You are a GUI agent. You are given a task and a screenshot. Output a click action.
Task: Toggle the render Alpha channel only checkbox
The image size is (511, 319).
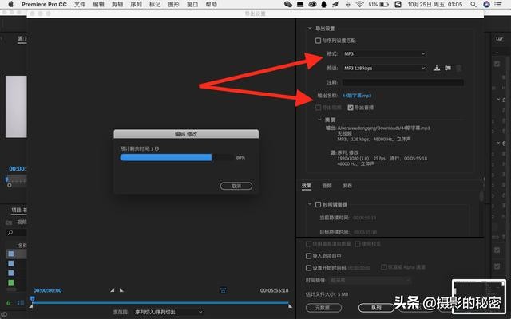point(384,267)
